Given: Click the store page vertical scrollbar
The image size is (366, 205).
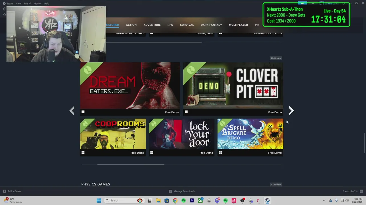Looking at the screenshot, I should [364, 143].
